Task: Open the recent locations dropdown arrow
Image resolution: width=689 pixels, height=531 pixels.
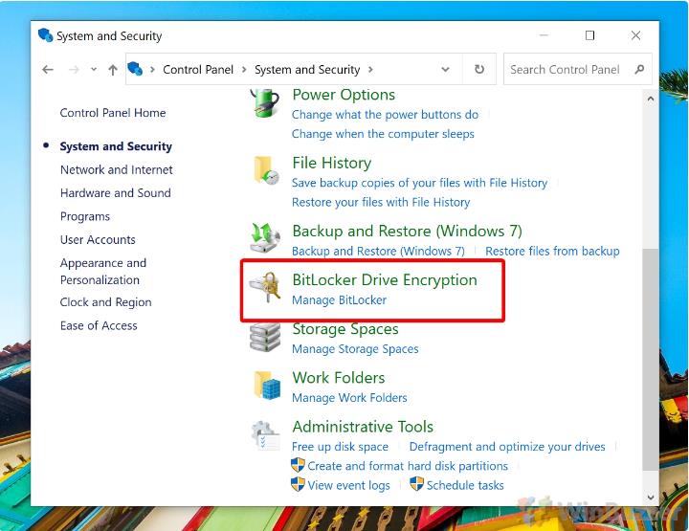Action: click(94, 70)
